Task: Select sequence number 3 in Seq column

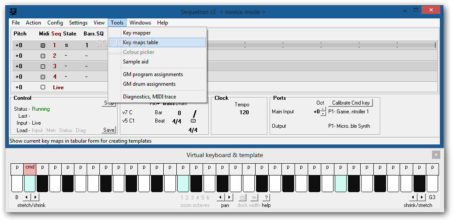Action: click(x=55, y=67)
